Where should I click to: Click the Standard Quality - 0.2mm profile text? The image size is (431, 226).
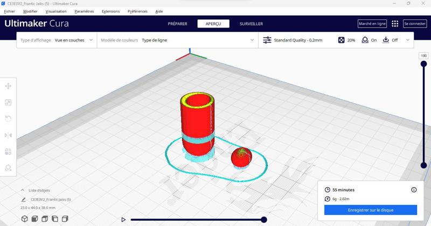(298, 40)
